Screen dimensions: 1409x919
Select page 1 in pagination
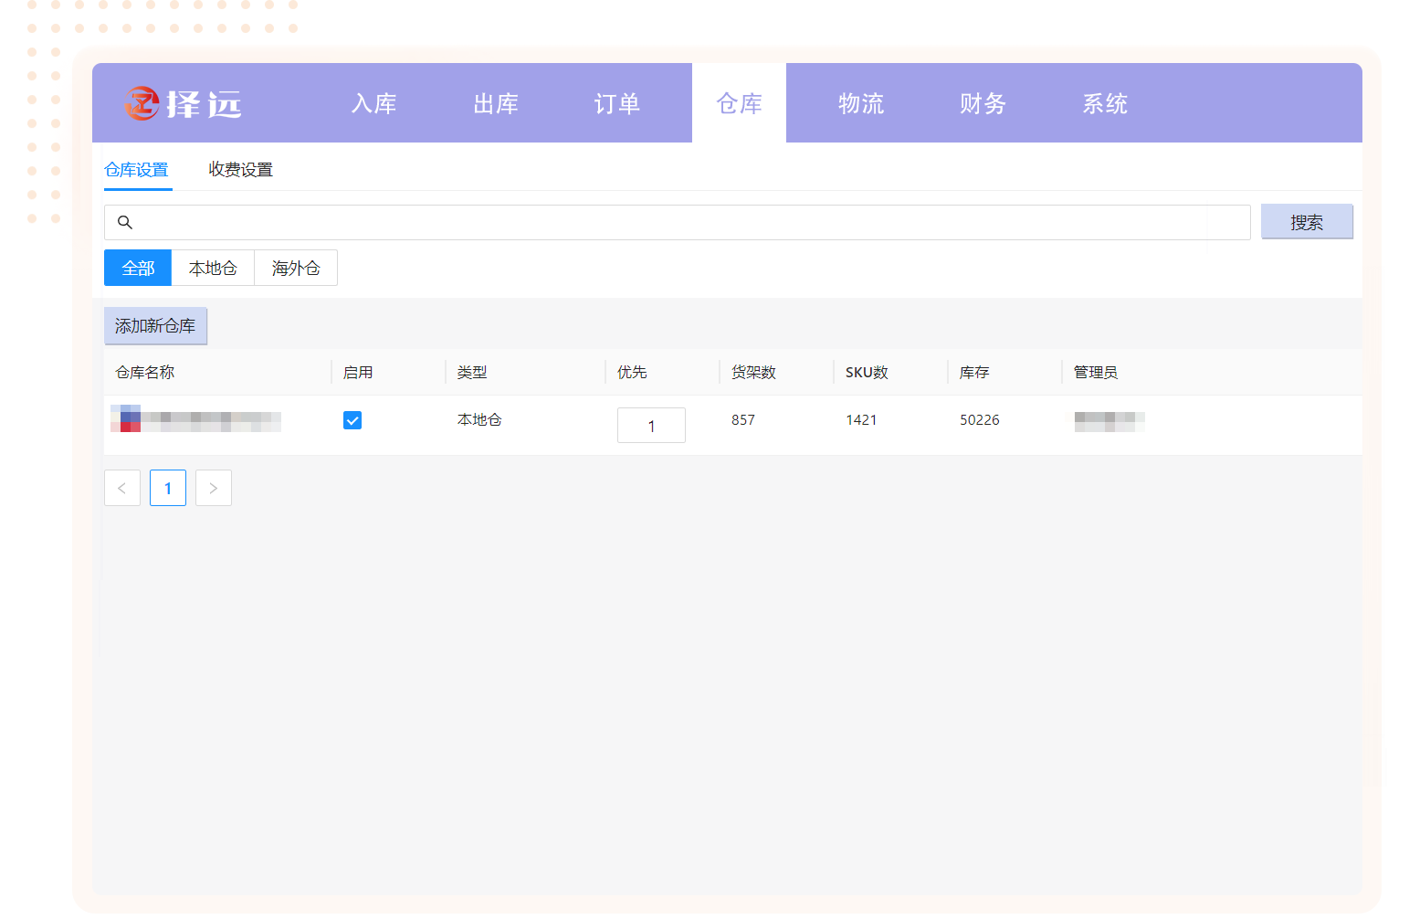(168, 488)
